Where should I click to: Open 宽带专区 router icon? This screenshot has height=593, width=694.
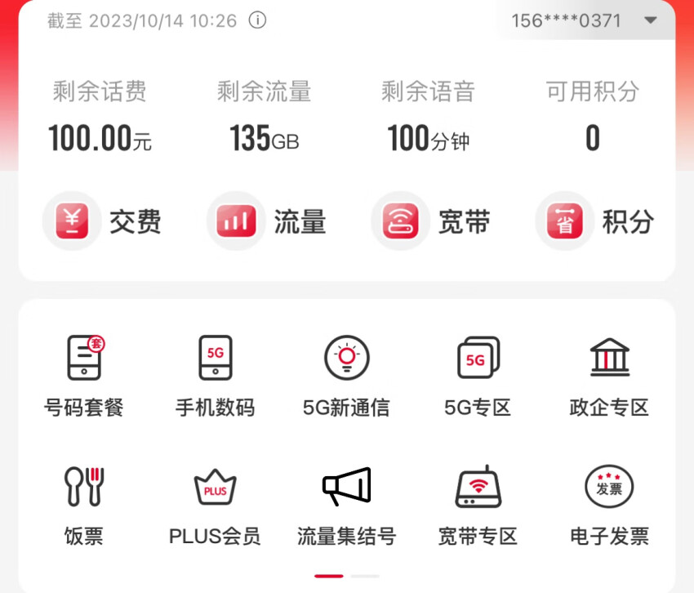click(478, 487)
